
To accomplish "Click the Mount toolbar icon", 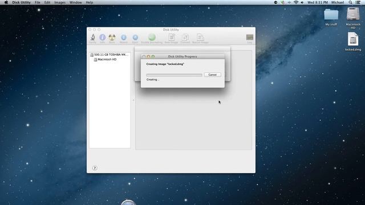I will point(124,38).
